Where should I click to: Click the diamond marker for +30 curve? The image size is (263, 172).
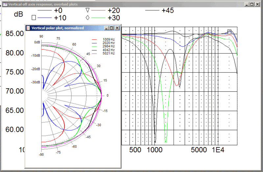click(x=87, y=18)
